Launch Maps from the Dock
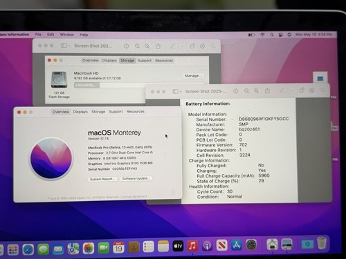 pos(73,249)
